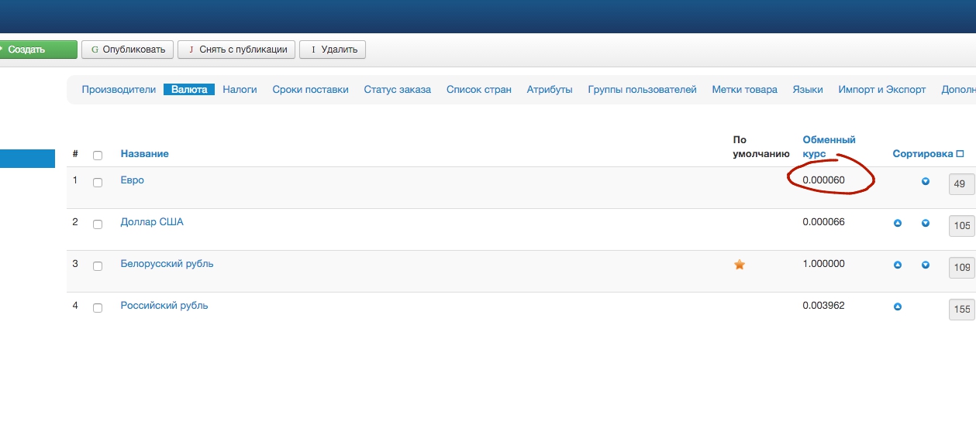Click the sort order field for Евро
The height and width of the screenshot is (421, 976).
(961, 184)
